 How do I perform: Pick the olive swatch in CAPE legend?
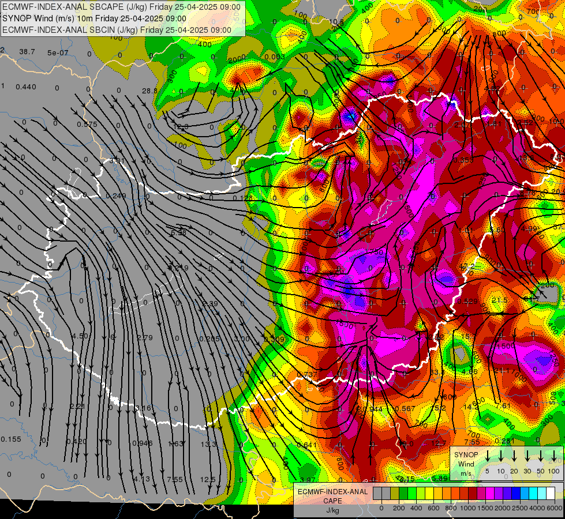[395, 494]
